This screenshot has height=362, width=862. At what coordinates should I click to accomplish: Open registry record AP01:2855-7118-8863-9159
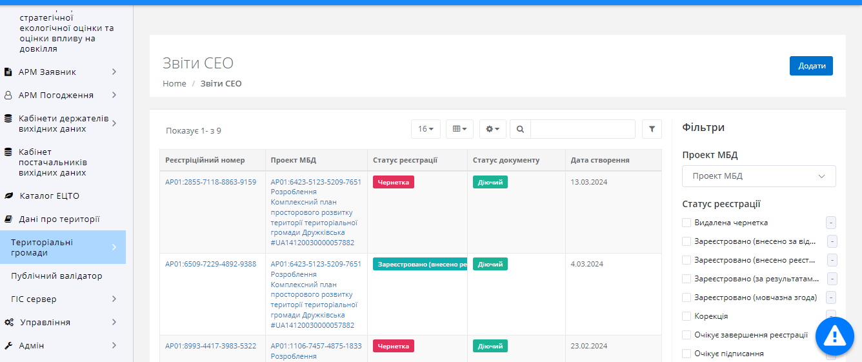(210, 182)
